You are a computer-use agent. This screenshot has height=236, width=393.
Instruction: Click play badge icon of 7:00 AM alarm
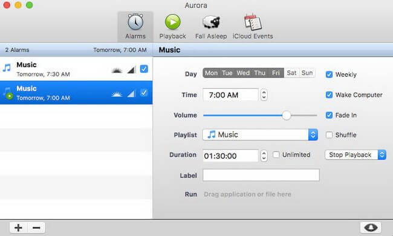point(10,96)
